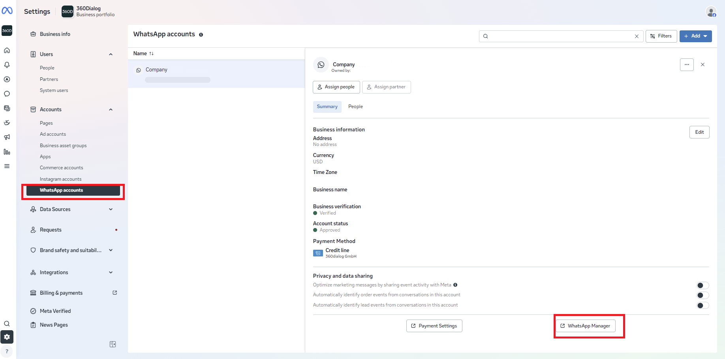This screenshot has width=725, height=359.
Task: Collapse the Users section chevron
Action: tap(111, 54)
